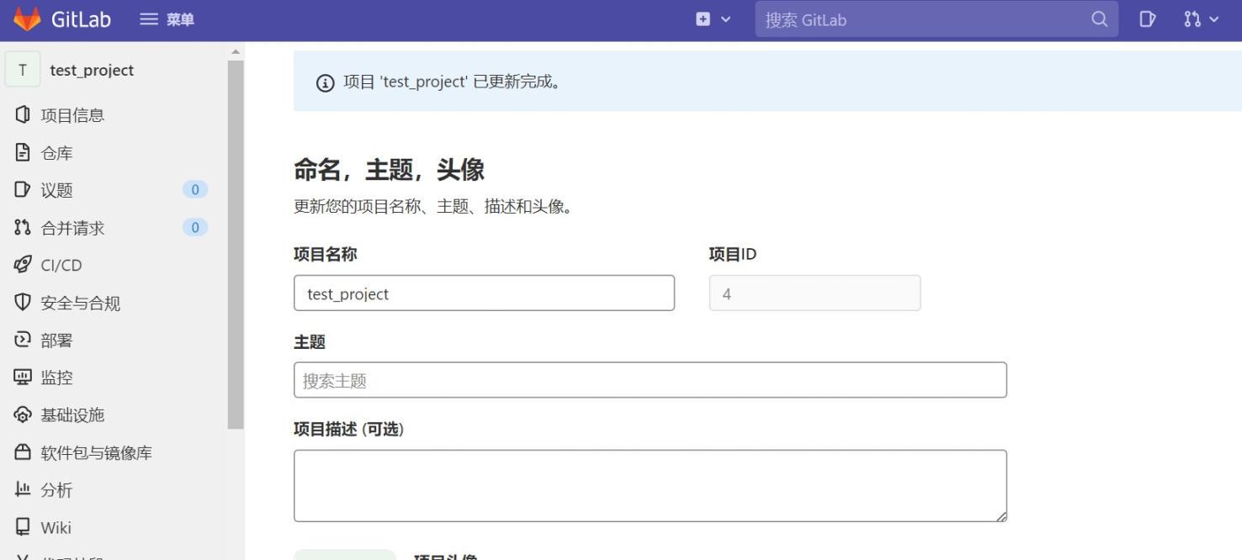The image size is (1242, 560).
Task: Go to 项目信息 in the sidebar
Action: click(x=23, y=114)
